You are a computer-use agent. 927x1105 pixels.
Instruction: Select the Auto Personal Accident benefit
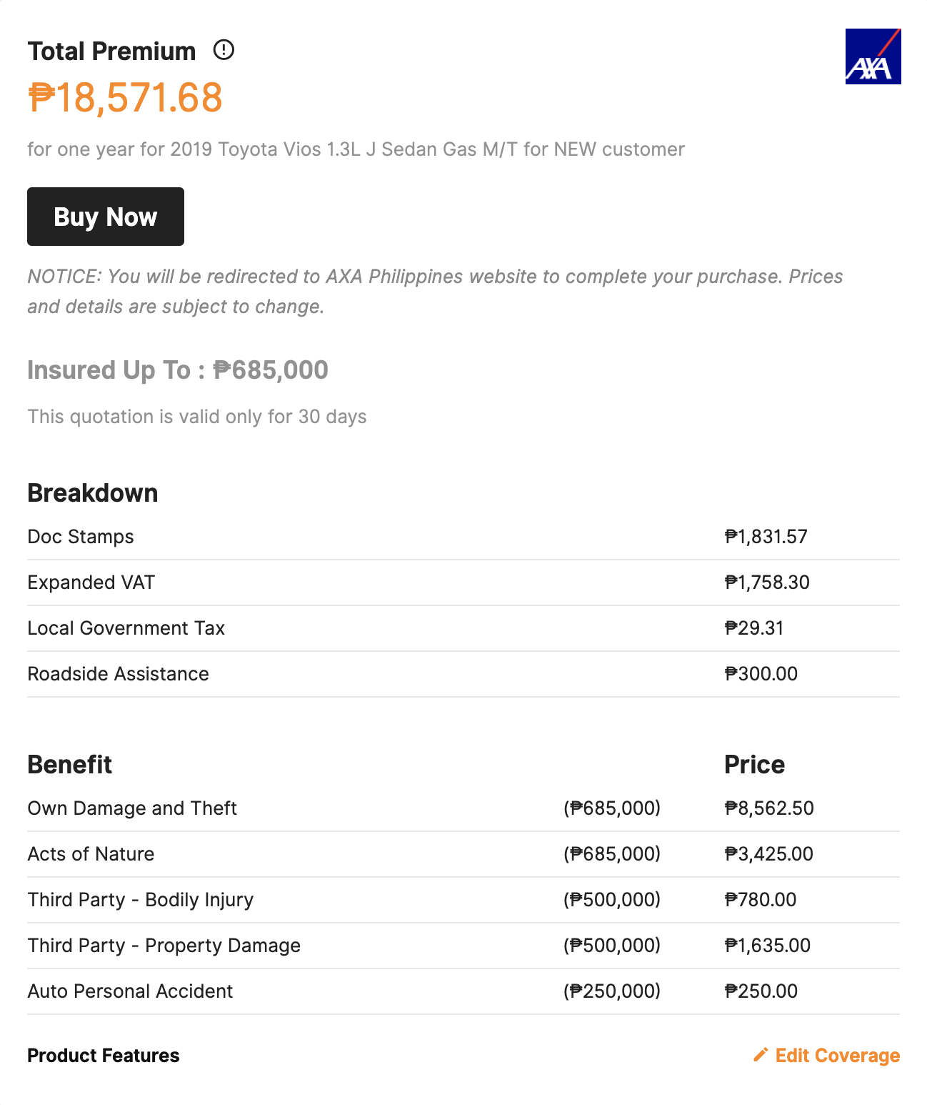[x=130, y=991]
